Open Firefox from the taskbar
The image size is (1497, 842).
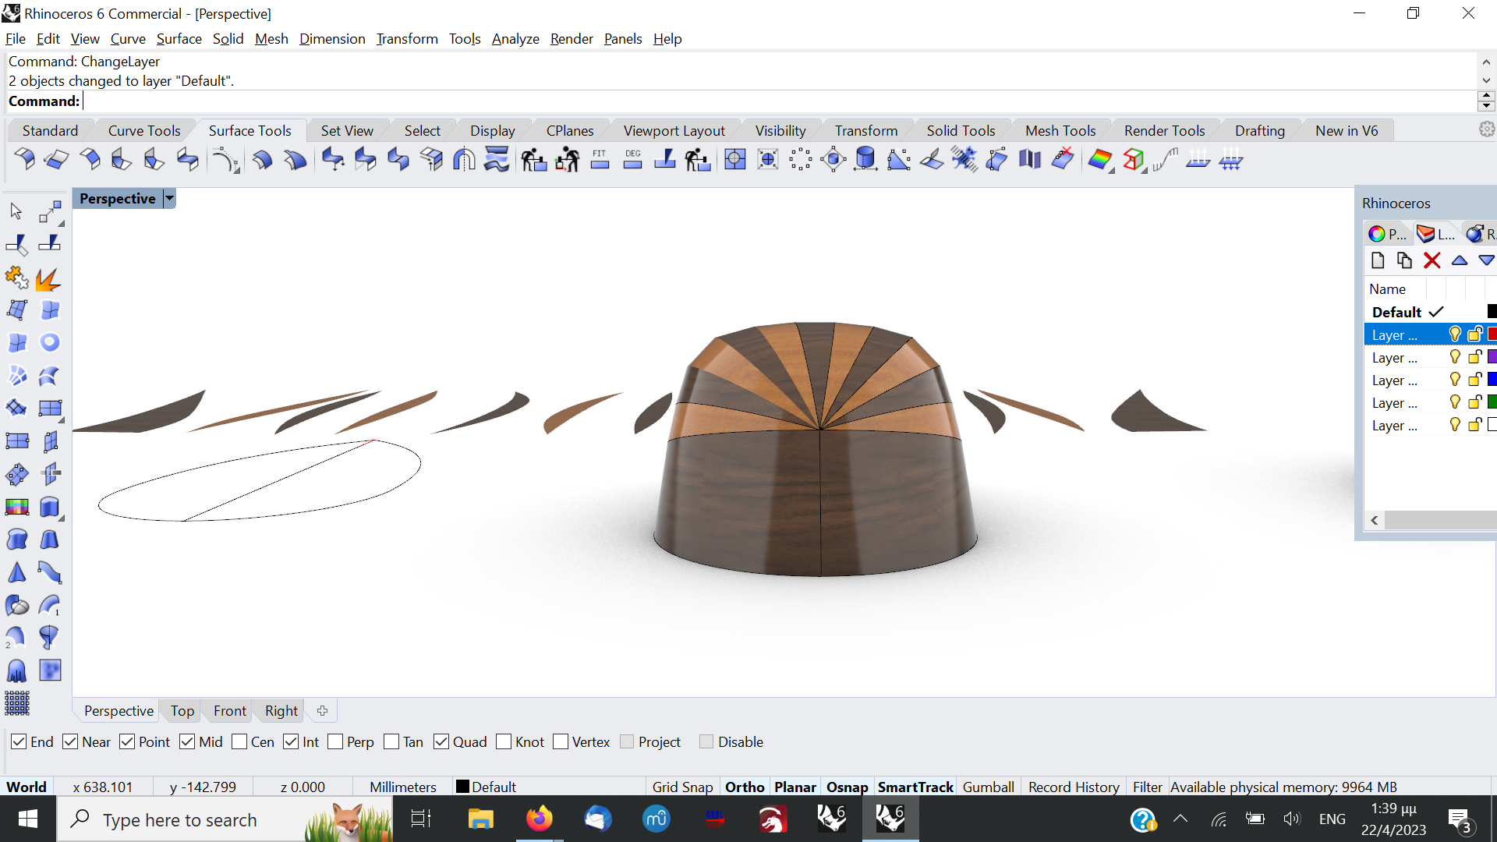(x=539, y=819)
